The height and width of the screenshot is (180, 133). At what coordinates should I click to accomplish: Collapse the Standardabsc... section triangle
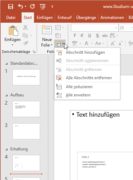(x=7, y=63)
